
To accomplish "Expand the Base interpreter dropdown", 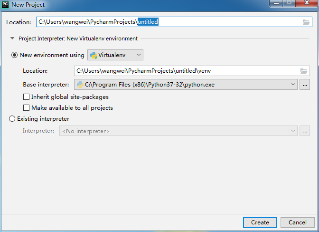I will pyautogui.click(x=186, y=85).
